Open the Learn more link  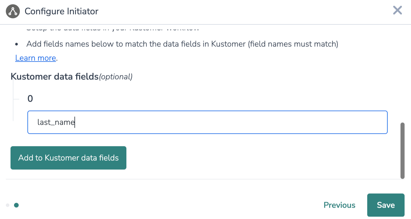(35, 58)
